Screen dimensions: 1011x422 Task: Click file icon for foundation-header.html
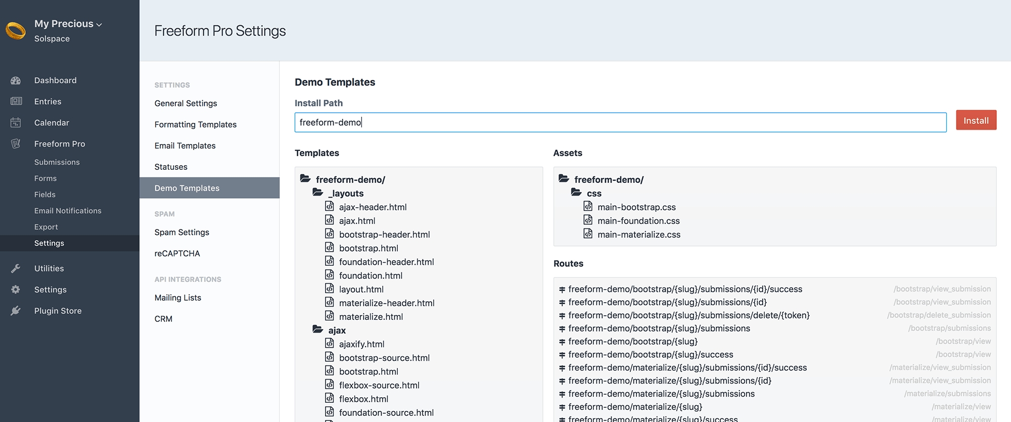330,261
